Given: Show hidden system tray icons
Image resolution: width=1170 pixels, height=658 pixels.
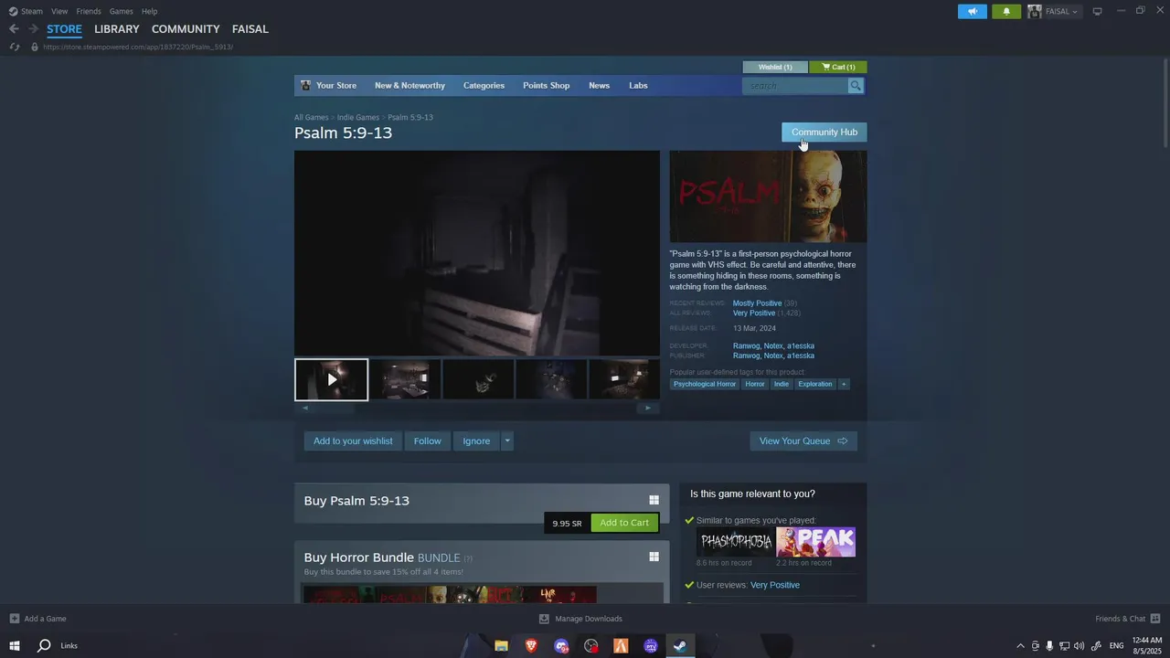Looking at the screenshot, I should (x=1021, y=646).
